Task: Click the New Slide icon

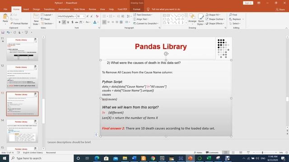Action: pos(36,17)
